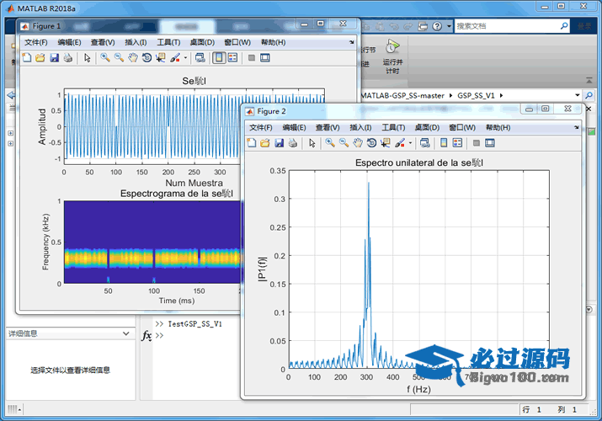Toggle Insert Legend in Figure 2 toolbar

458,143
